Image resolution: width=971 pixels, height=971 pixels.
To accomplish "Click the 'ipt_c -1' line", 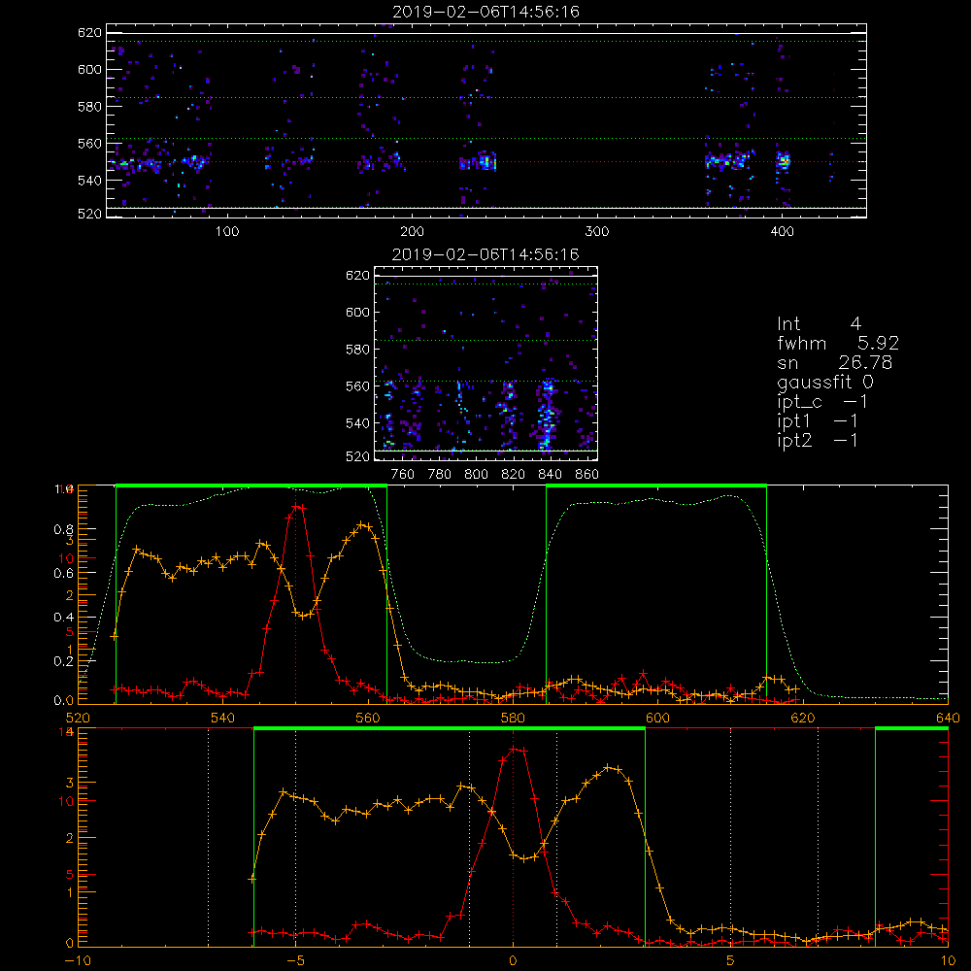I will point(822,402).
